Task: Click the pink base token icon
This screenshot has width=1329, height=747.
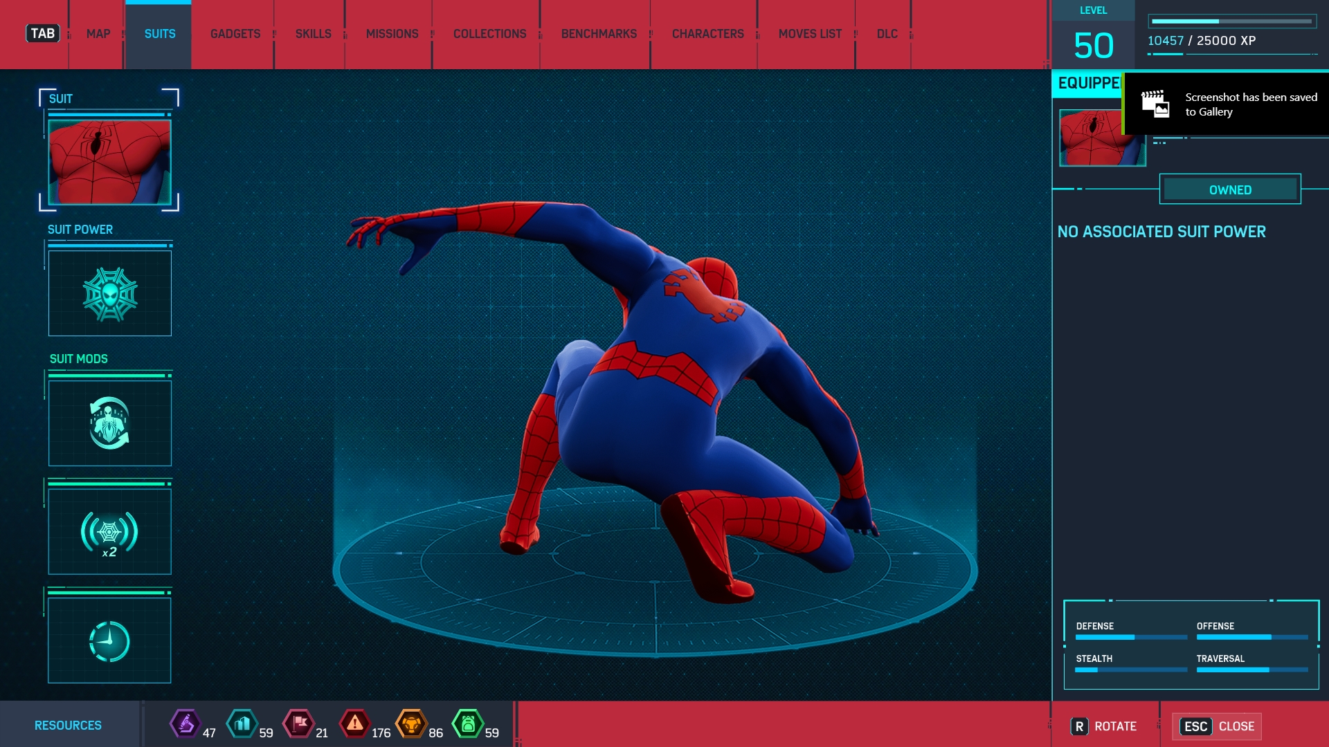Action: pos(299,724)
